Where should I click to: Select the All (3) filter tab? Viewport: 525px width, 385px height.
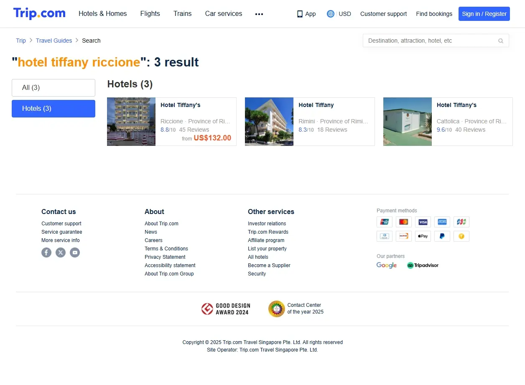54,88
